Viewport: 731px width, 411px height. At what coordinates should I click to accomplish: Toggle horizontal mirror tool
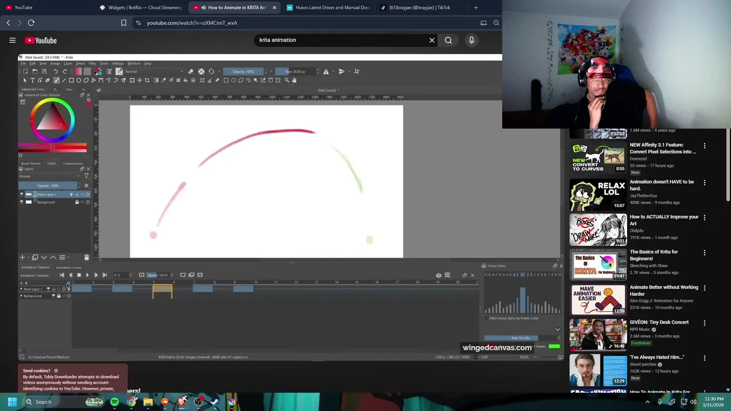coord(326,71)
